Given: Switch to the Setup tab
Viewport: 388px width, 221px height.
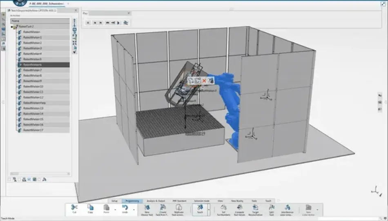Looking at the screenshot, I should tap(115, 201).
